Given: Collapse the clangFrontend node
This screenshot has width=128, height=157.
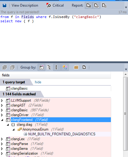Looking at the screenshot, I should (2, 120).
